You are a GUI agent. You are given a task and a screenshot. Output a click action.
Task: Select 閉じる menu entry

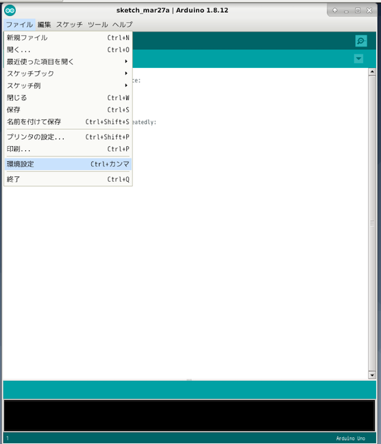tap(68, 97)
